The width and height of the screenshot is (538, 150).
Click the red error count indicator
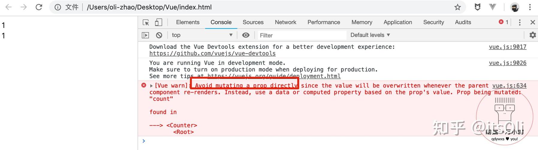click(x=503, y=22)
